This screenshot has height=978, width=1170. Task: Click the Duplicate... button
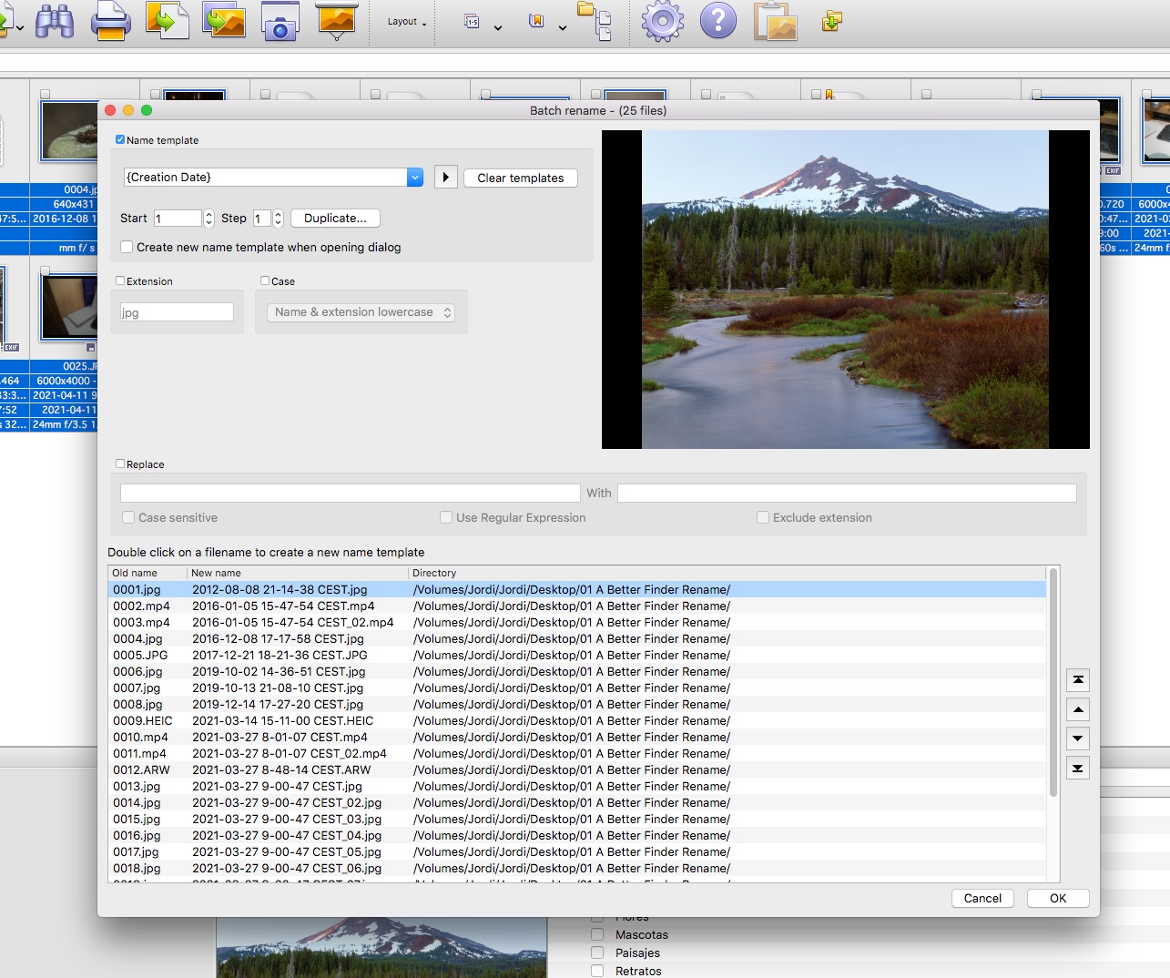click(335, 219)
